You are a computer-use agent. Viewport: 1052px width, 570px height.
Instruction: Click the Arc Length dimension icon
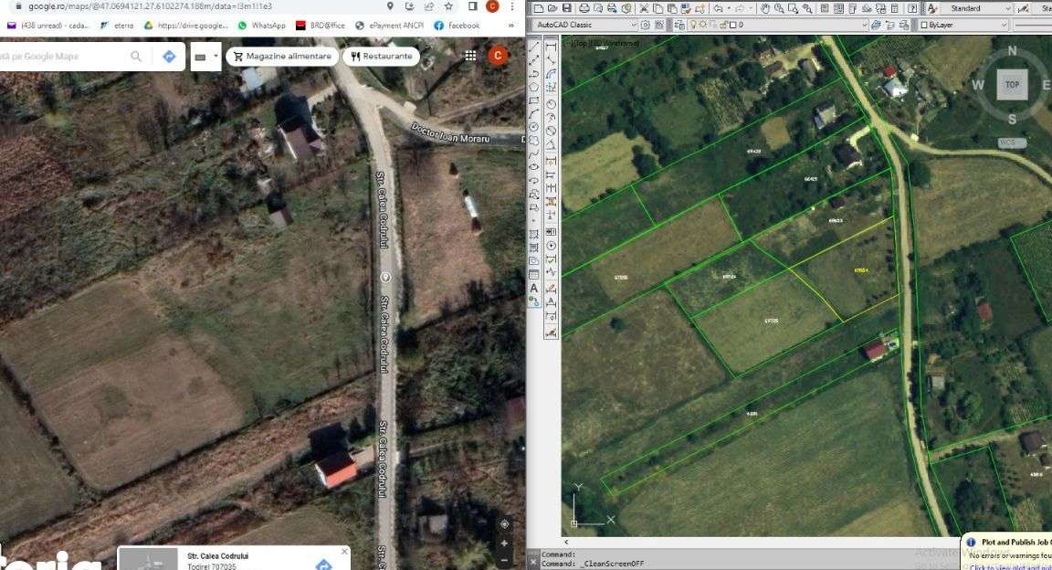click(x=551, y=74)
